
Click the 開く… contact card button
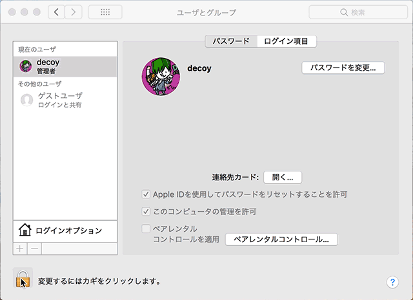coord(283,177)
